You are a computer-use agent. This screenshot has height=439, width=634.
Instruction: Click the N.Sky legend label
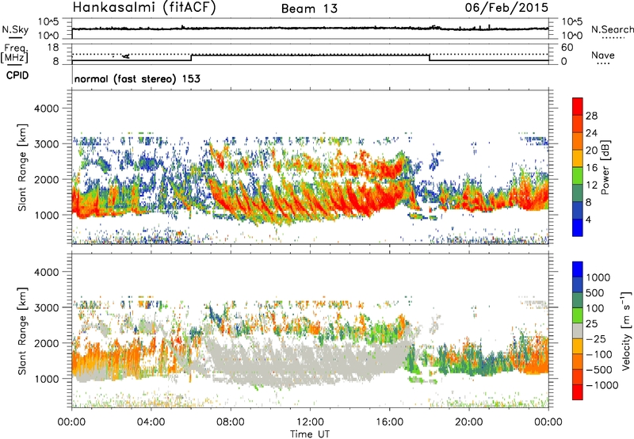click(15, 29)
